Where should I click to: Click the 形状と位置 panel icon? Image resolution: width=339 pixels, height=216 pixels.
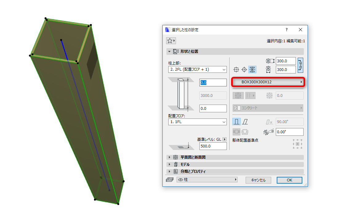(x=176, y=52)
